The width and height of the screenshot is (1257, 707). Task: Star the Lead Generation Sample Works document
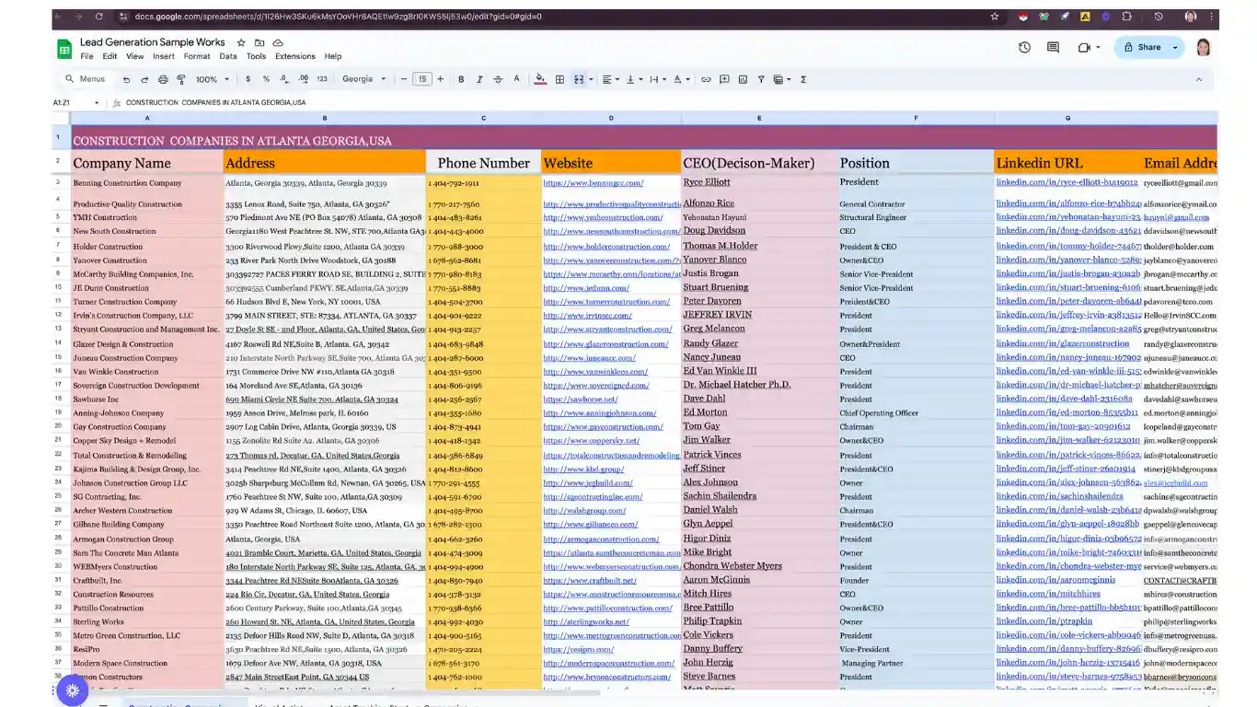click(241, 42)
